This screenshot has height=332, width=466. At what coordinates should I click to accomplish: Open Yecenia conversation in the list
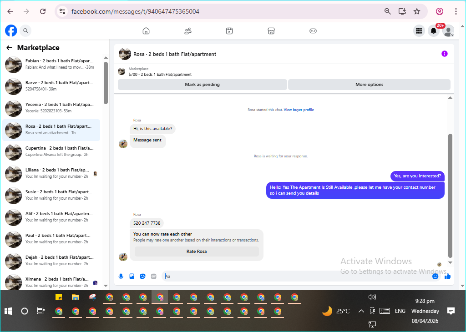pos(51,108)
